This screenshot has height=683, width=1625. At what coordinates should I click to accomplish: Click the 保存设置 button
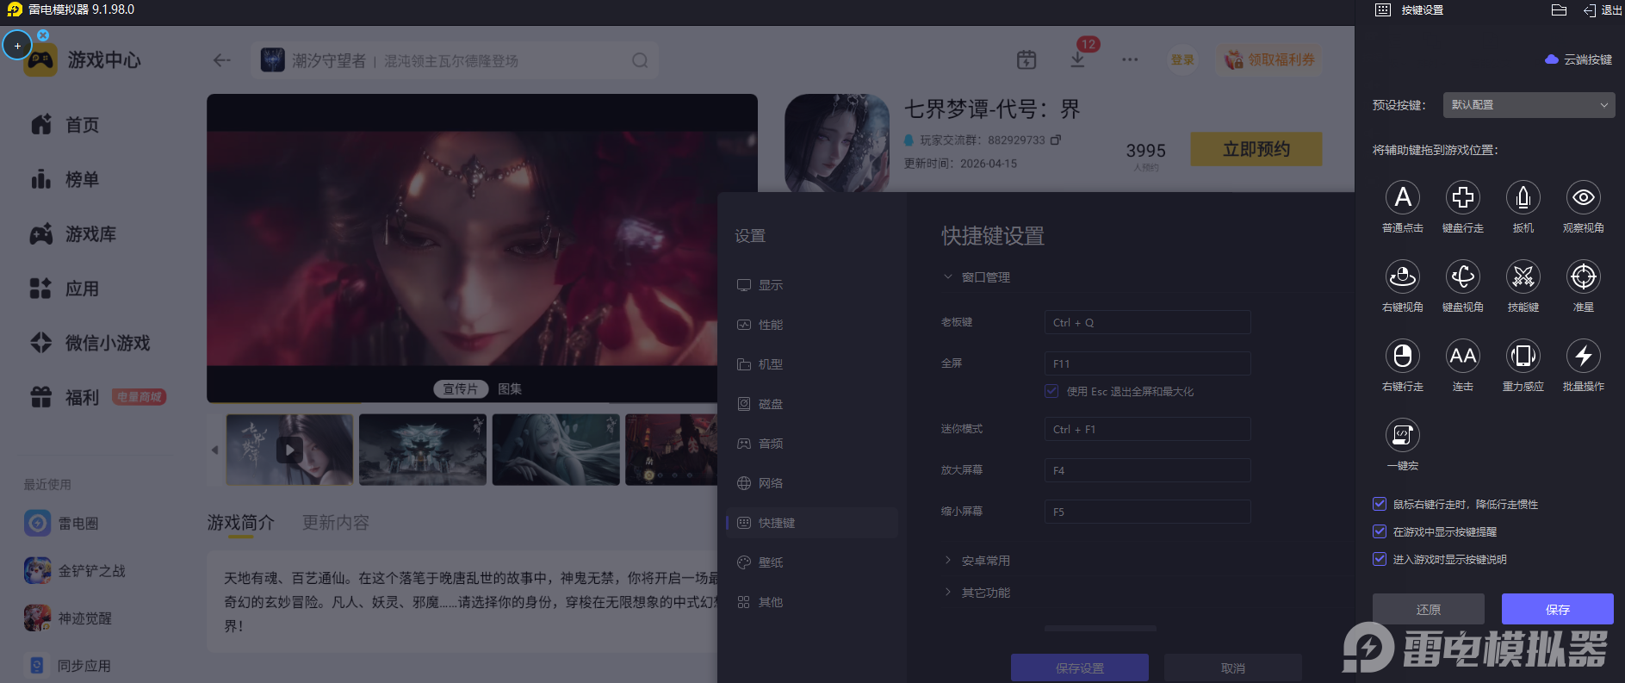(x=1080, y=667)
